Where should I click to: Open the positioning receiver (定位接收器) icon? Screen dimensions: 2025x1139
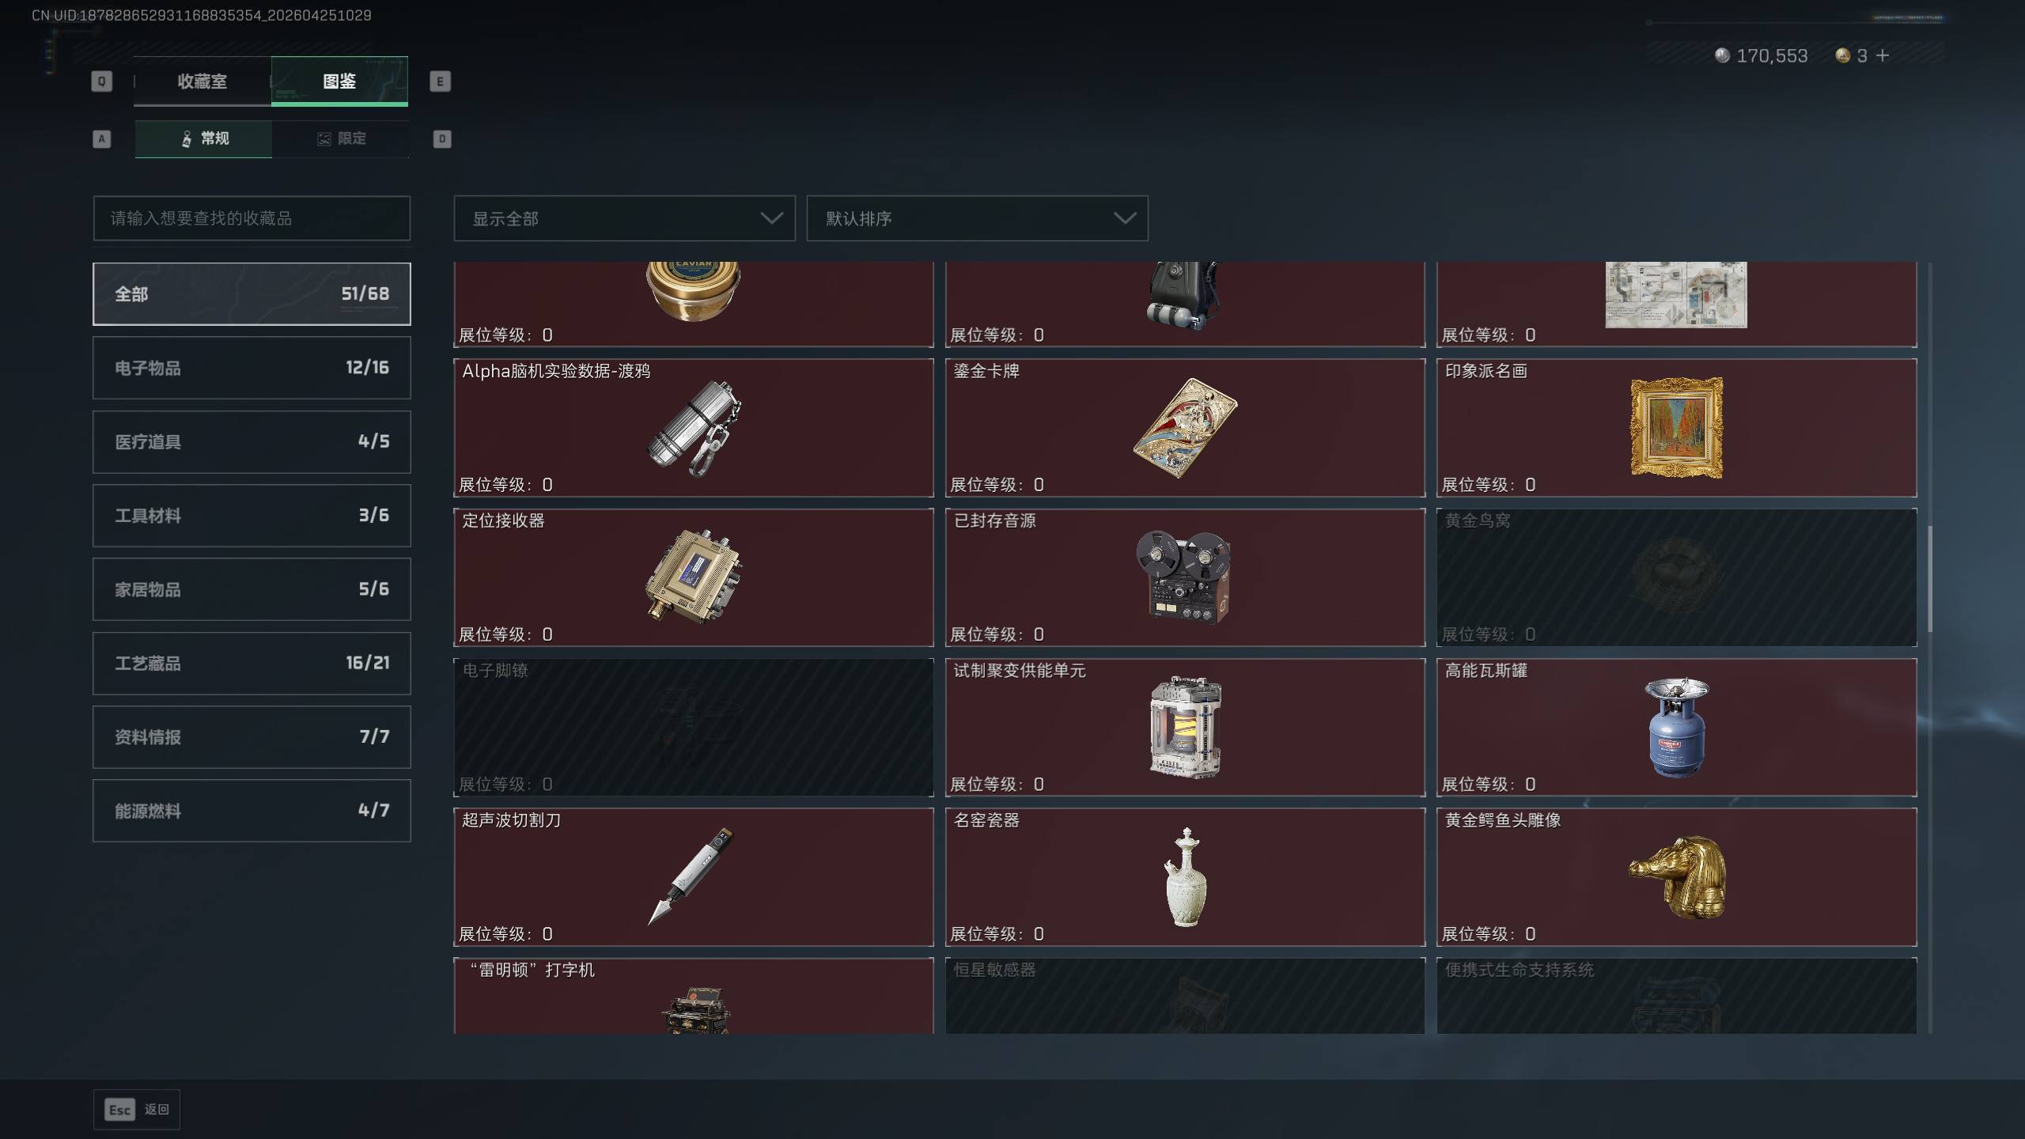pyautogui.click(x=694, y=577)
